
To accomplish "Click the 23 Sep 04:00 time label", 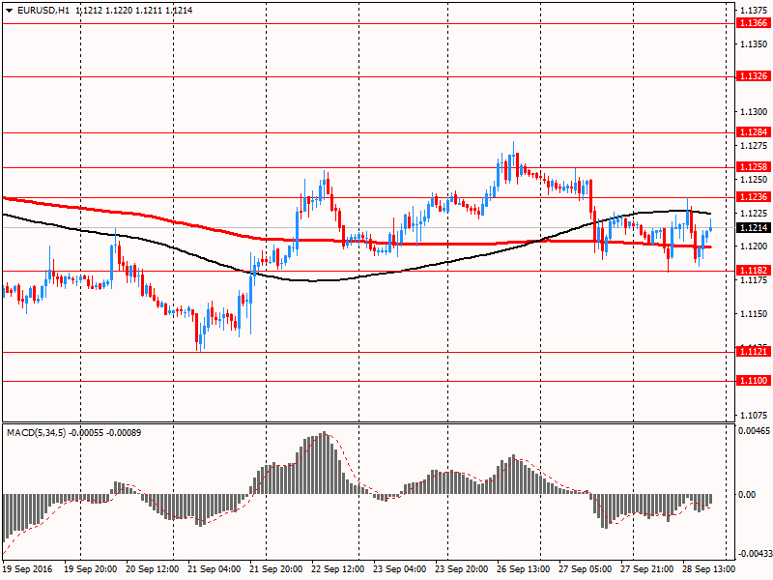I will (400, 569).
